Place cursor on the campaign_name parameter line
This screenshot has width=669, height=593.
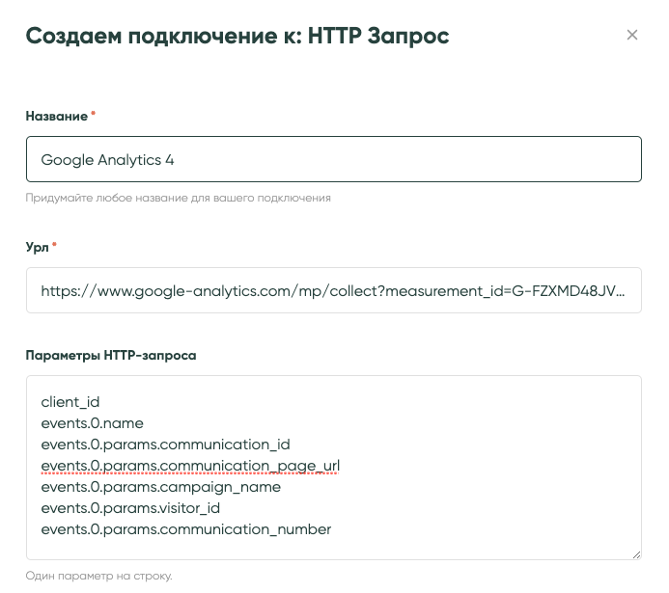[x=160, y=487]
